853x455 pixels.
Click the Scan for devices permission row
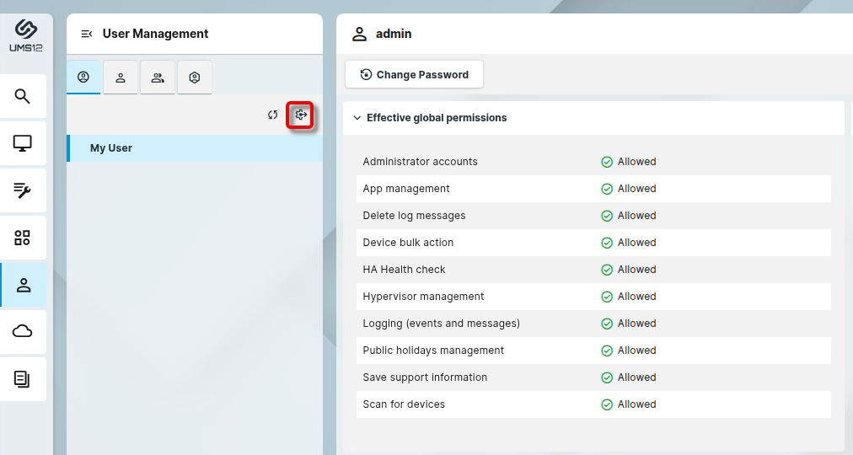[593, 404]
